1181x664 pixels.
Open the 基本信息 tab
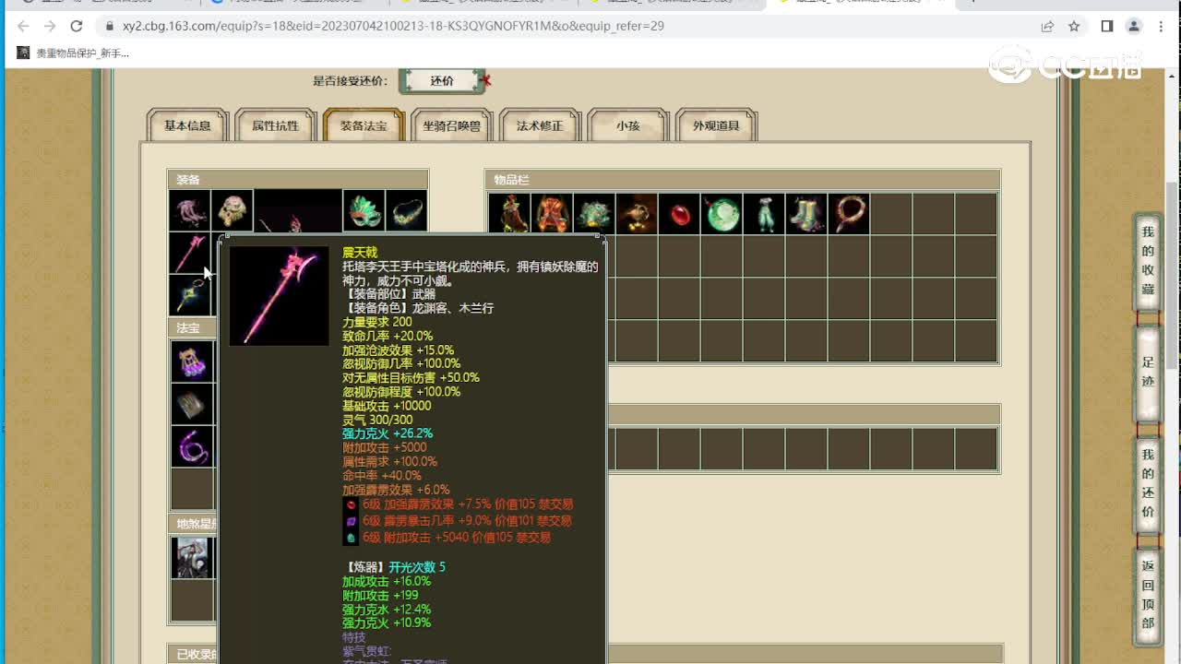click(x=187, y=125)
